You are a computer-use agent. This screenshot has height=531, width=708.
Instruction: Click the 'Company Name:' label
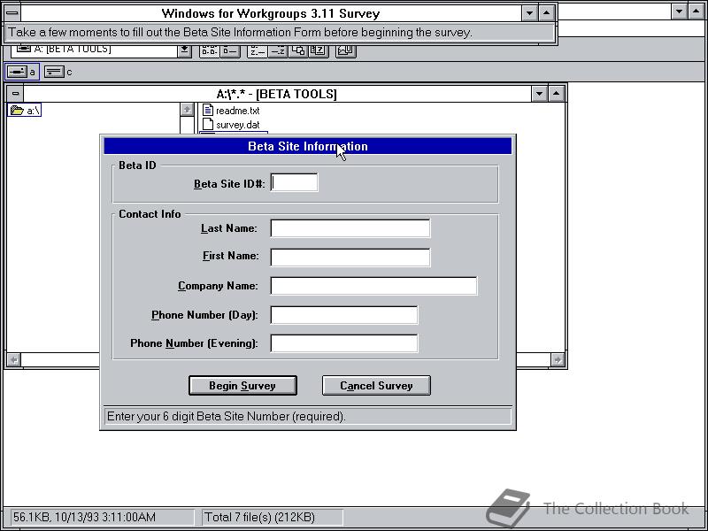click(218, 286)
